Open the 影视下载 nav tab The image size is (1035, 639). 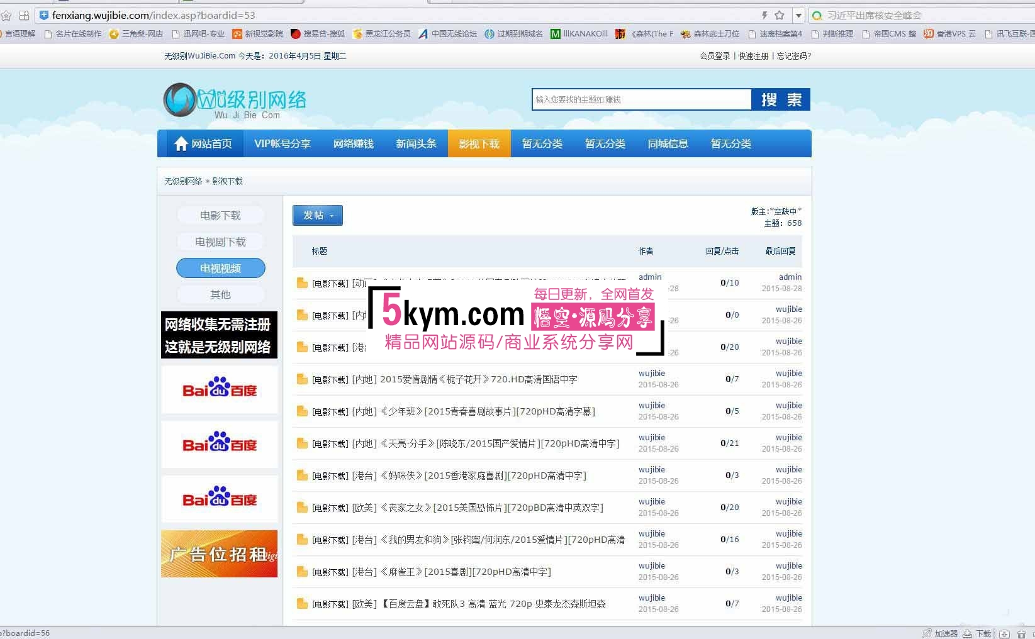tap(479, 144)
